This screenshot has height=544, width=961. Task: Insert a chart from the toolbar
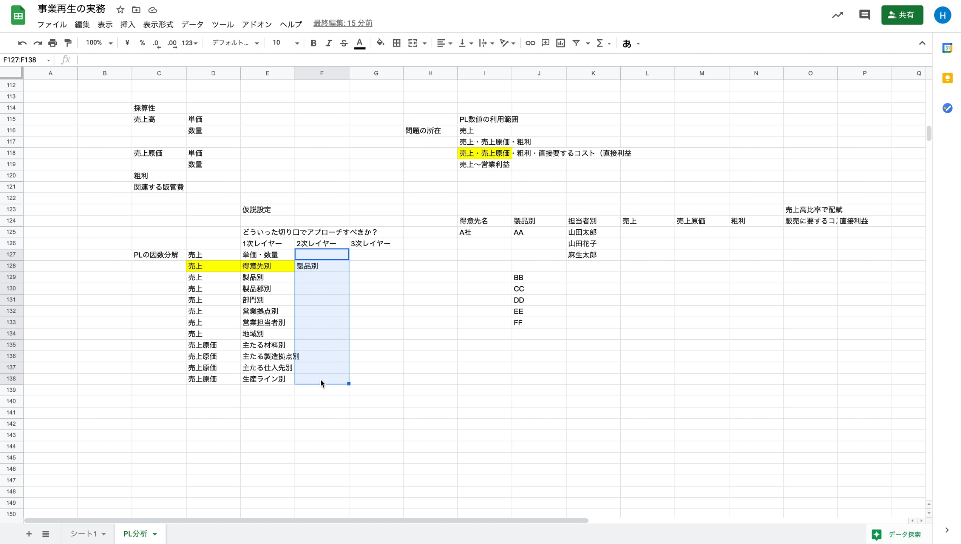[x=560, y=43]
